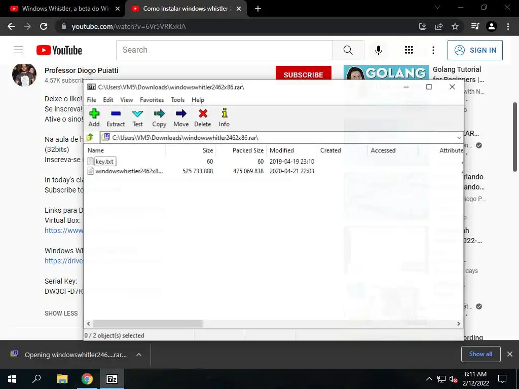Open the YouTube apps grid icon
This screenshot has width=519, height=389.
409,50
